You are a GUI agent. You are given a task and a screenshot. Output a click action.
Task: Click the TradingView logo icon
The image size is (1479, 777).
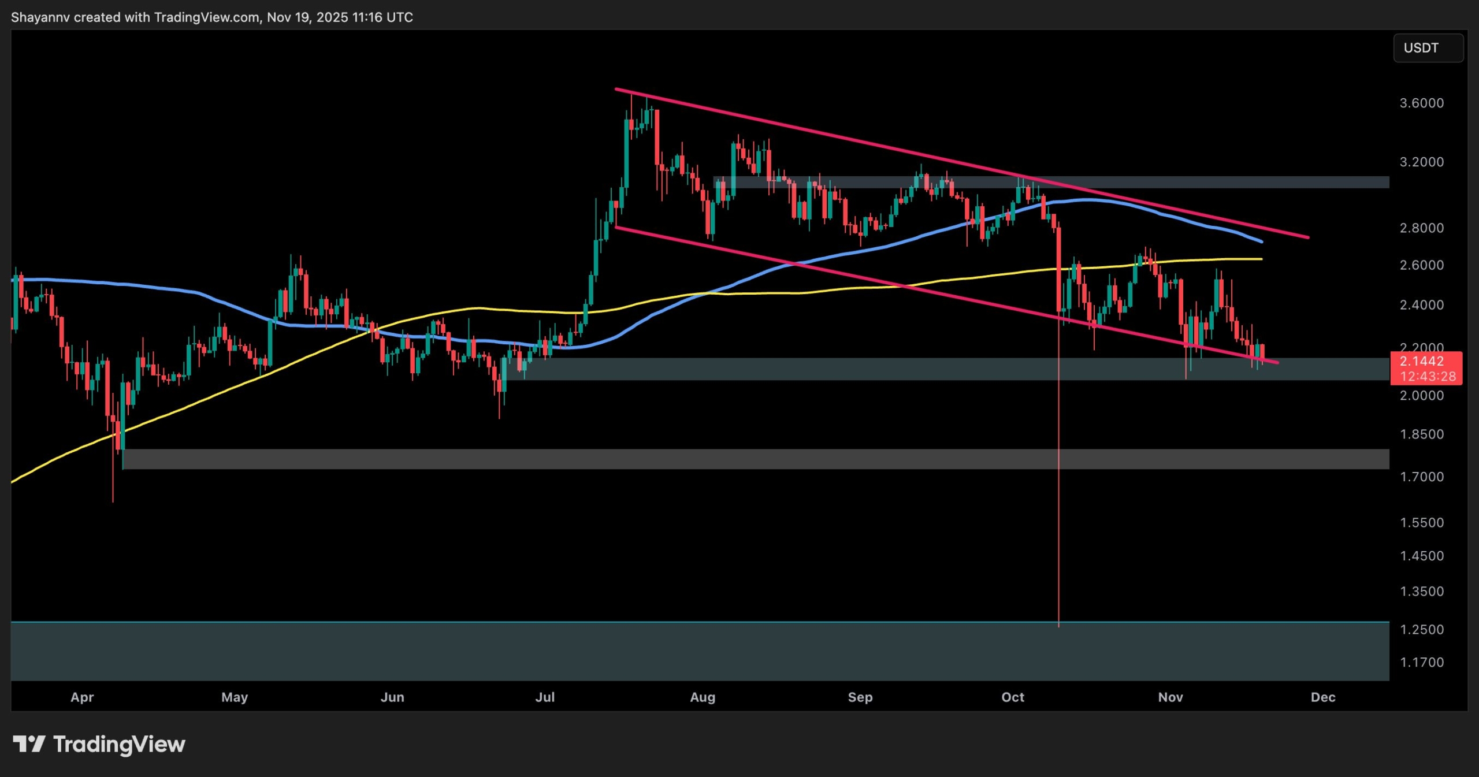click(x=29, y=743)
